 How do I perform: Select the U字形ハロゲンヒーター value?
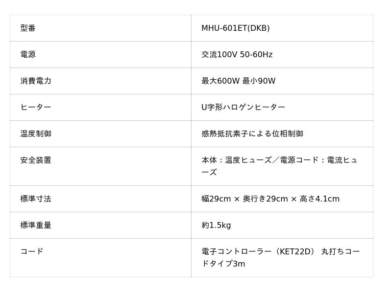click(x=243, y=108)
